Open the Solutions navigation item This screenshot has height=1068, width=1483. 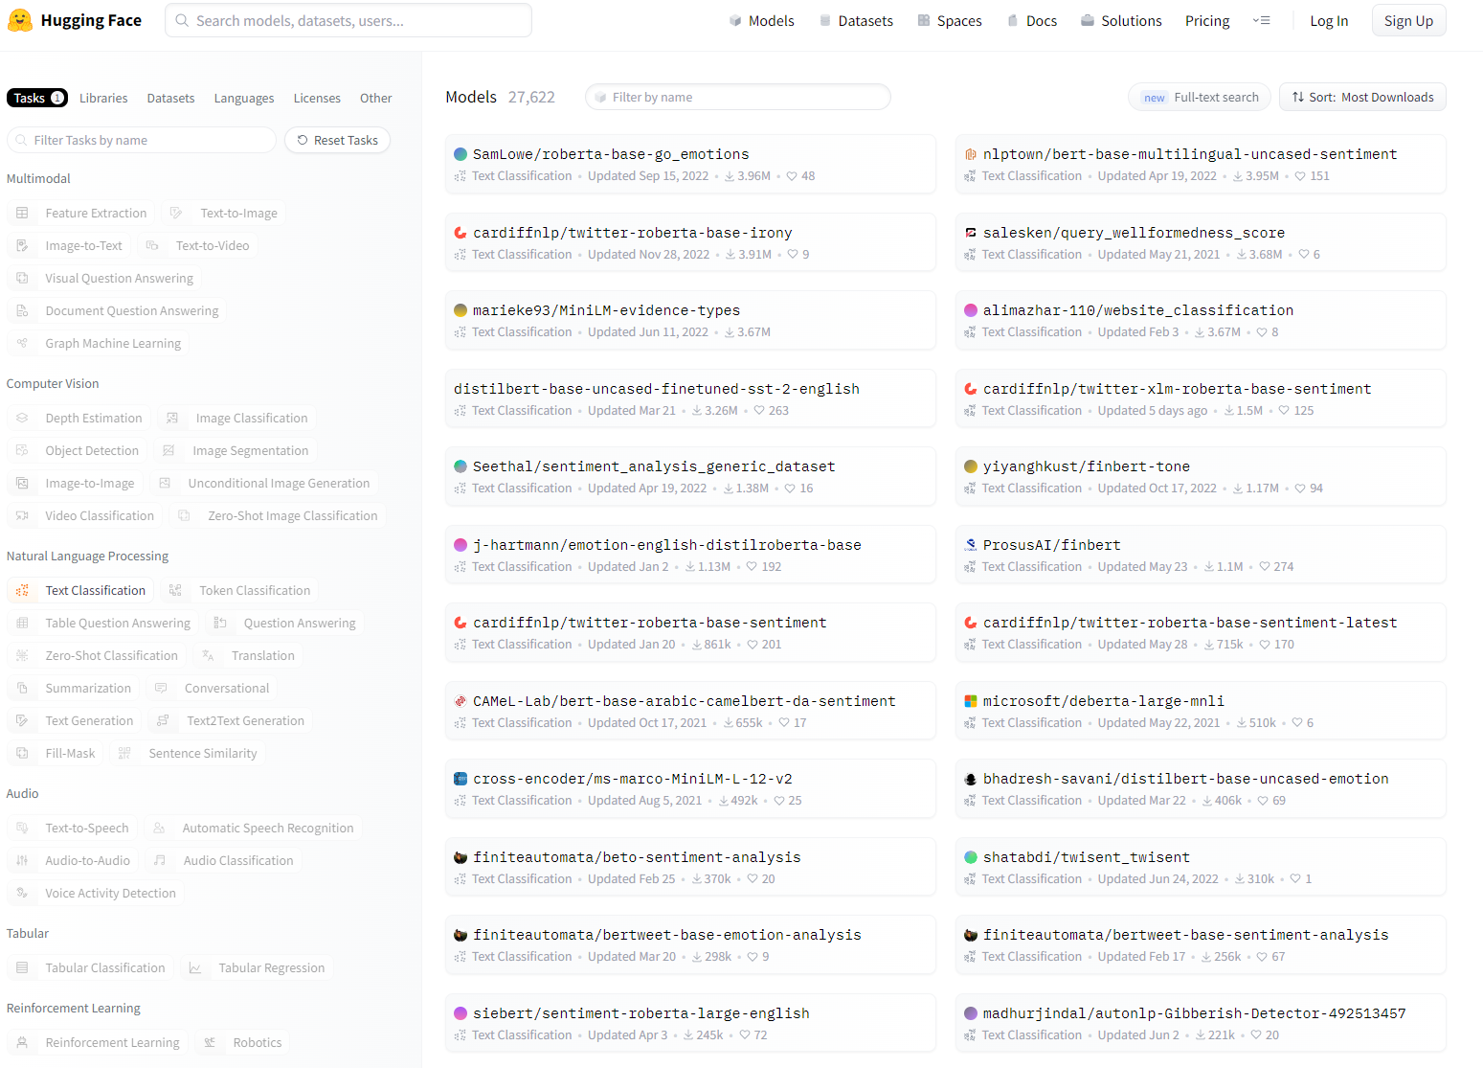click(1121, 20)
